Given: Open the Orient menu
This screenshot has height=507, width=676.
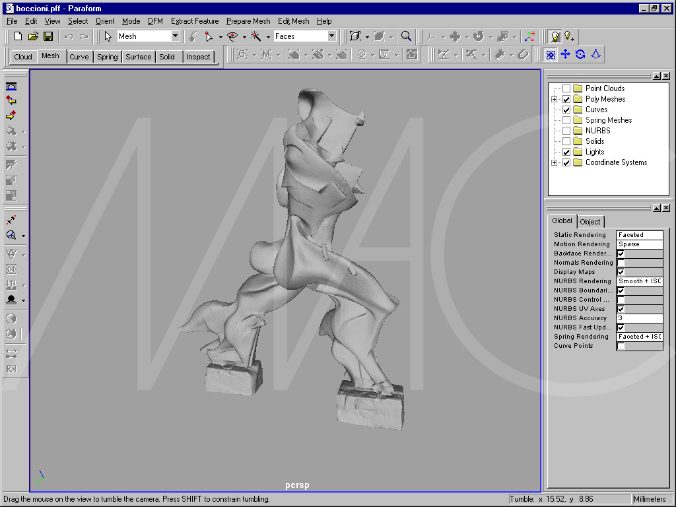Looking at the screenshot, I should coord(105,21).
